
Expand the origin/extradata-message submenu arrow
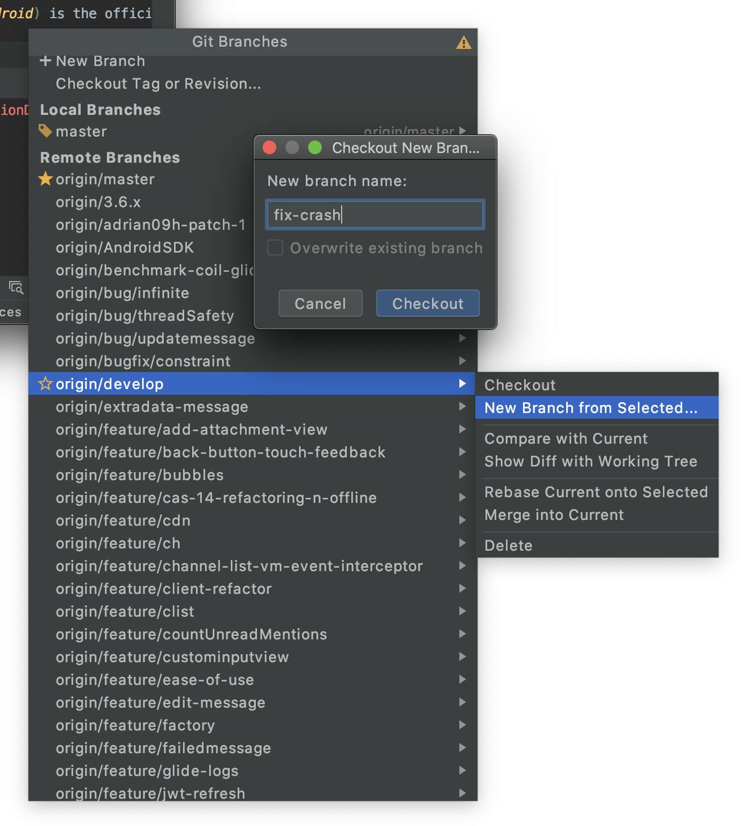(462, 406)
